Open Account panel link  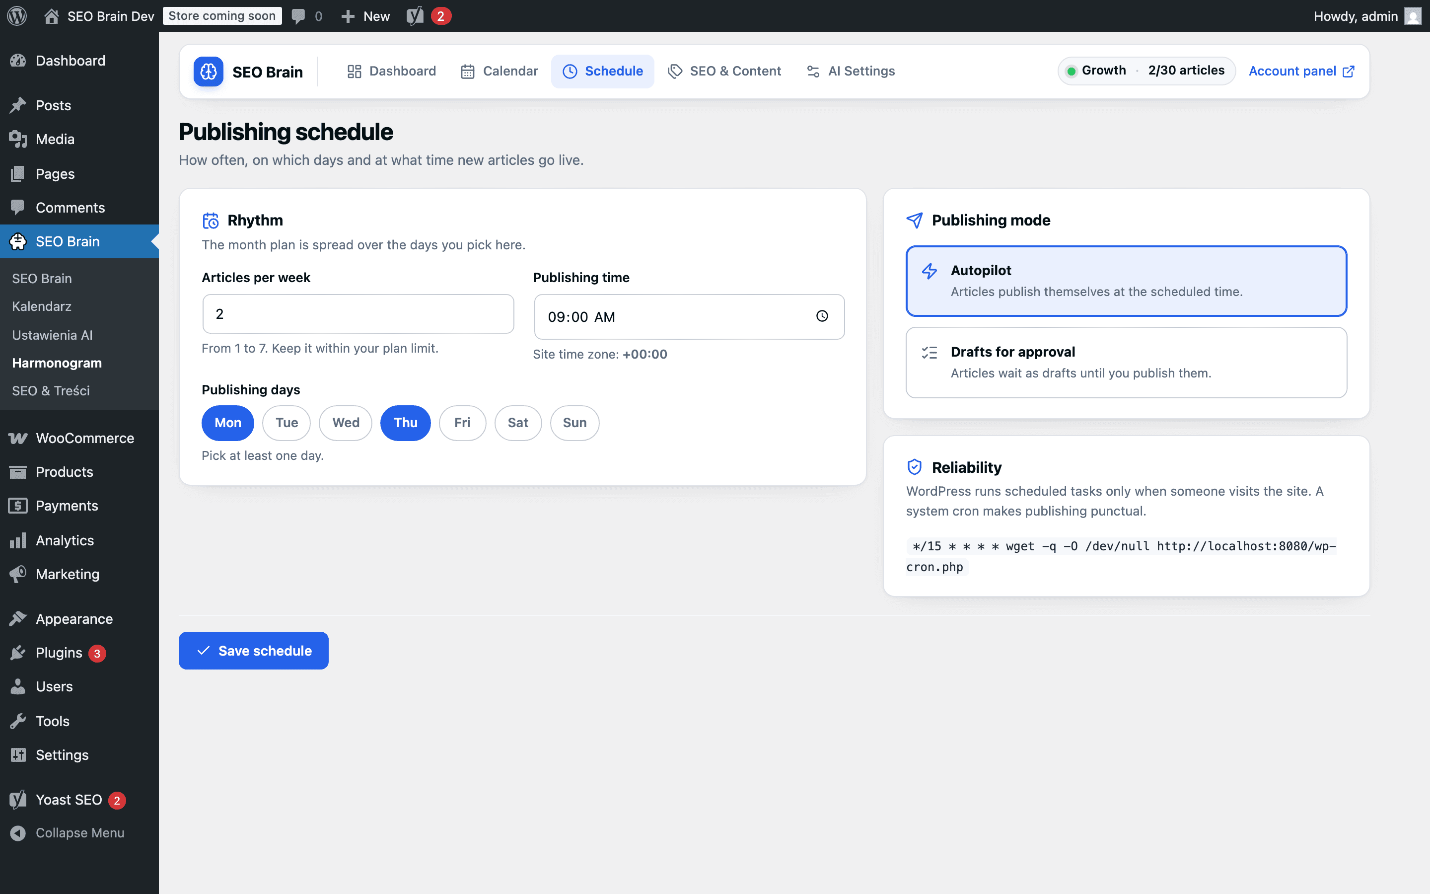[1301, 71]
